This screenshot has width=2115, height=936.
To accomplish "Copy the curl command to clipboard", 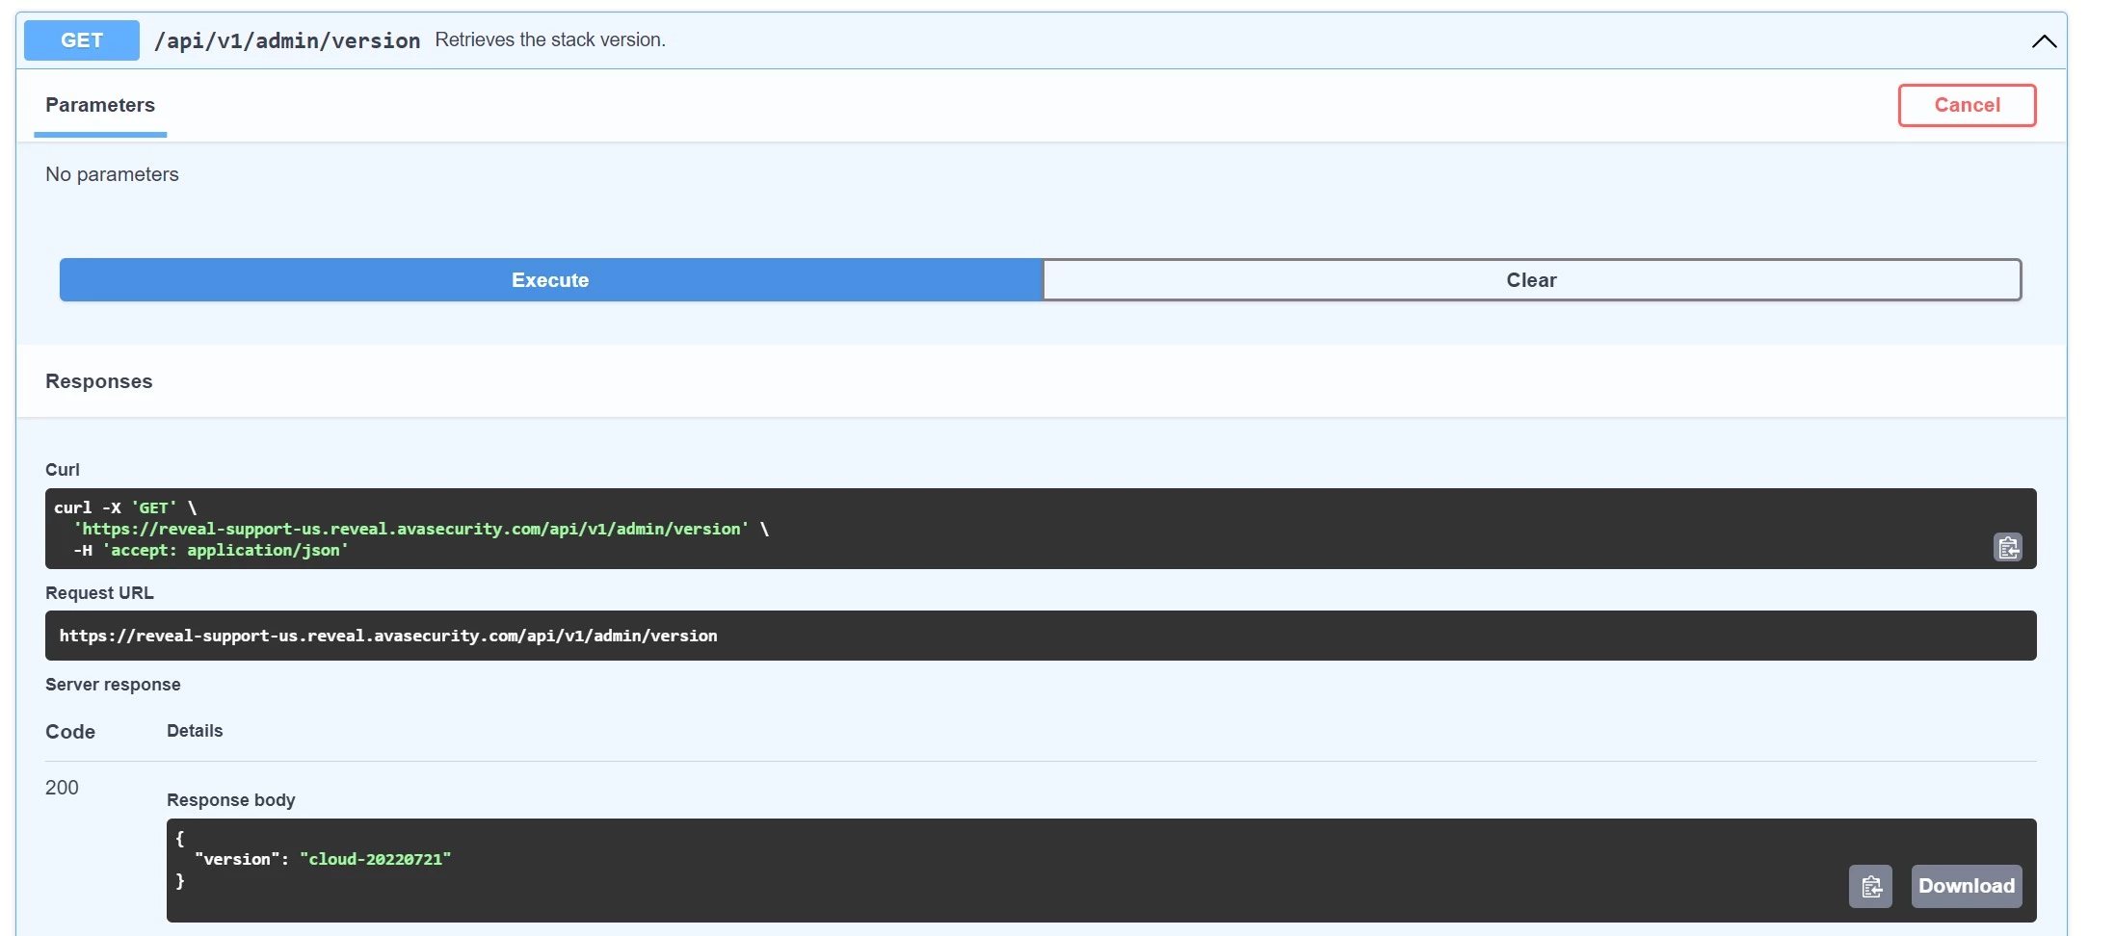I will 2008,547.
